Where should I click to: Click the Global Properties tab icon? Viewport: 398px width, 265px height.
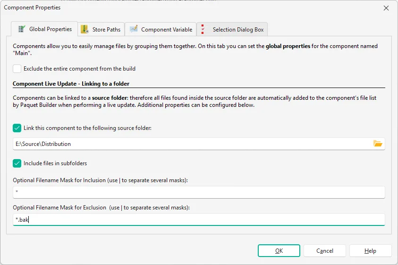click(21, 29)
